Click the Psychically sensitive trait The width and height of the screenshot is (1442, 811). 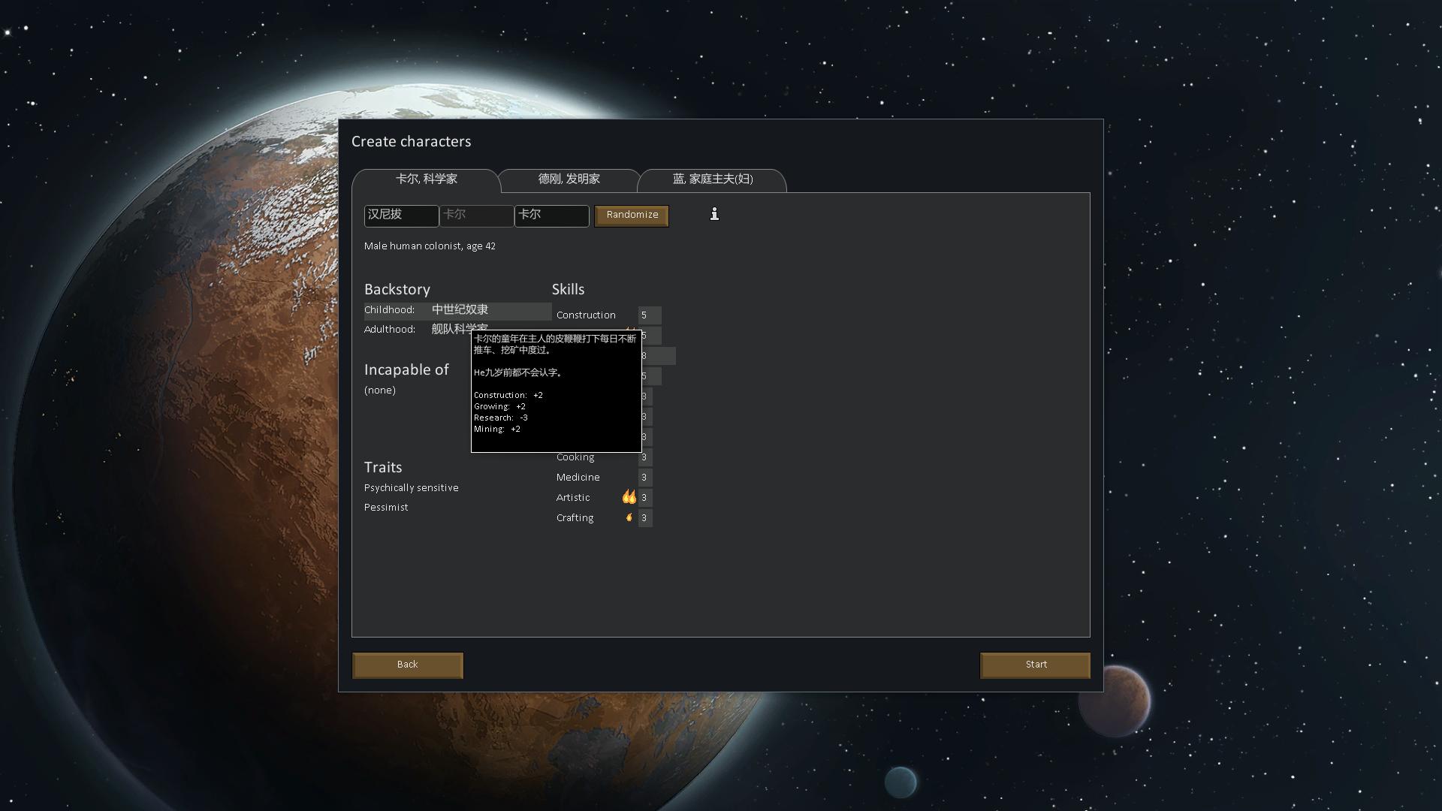click(x=412, y=488)
